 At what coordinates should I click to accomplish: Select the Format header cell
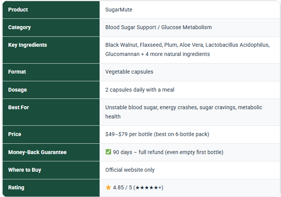coord(51,72)
